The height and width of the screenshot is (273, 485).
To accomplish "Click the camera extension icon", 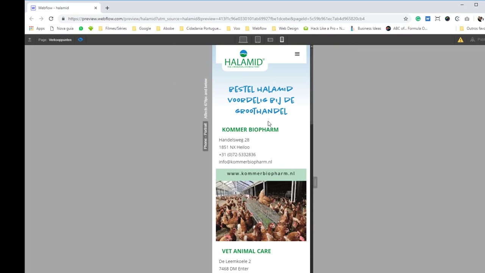I will click(x=467, y=19).
